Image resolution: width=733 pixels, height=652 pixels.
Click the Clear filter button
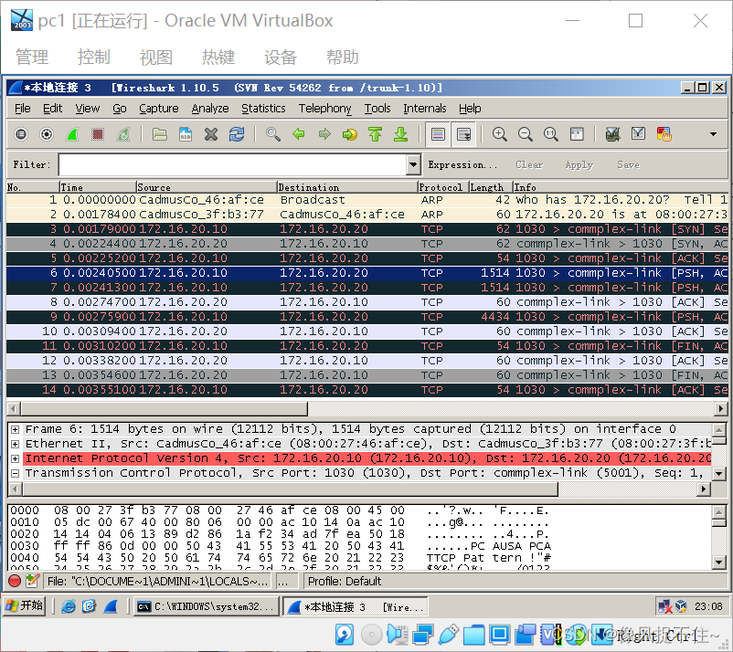pyautogui.click(x=529, y=165)
